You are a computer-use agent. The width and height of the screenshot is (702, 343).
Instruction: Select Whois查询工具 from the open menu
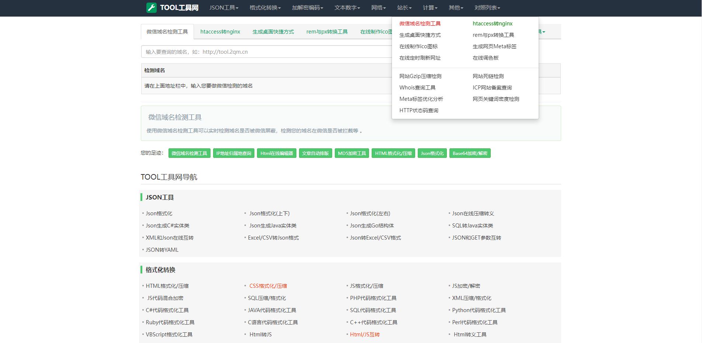point(418,88)
